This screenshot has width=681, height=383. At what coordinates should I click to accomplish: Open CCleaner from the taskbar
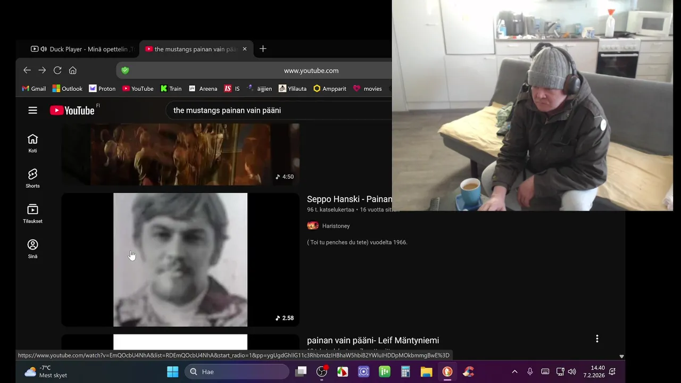tap(468, 372)
